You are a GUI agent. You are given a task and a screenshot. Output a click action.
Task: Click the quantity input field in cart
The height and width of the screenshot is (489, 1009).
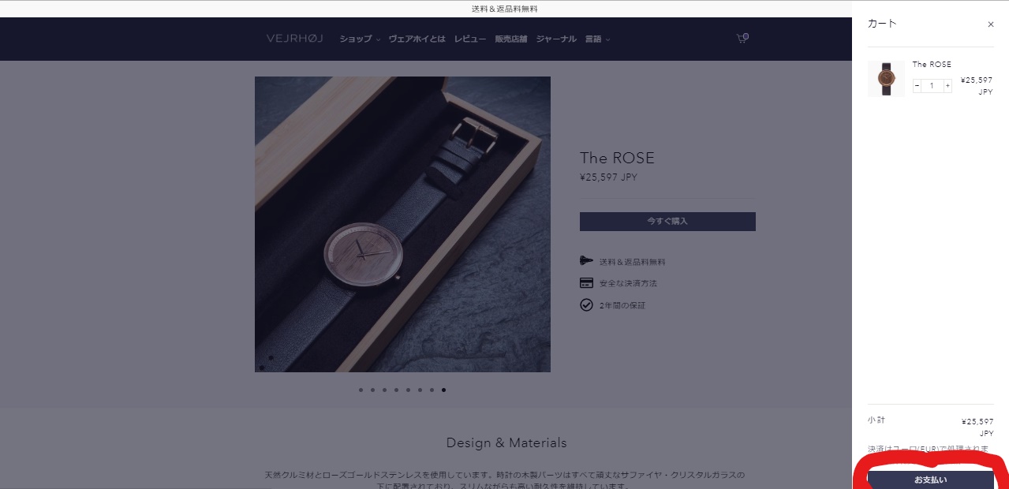(x=932, y=86)
